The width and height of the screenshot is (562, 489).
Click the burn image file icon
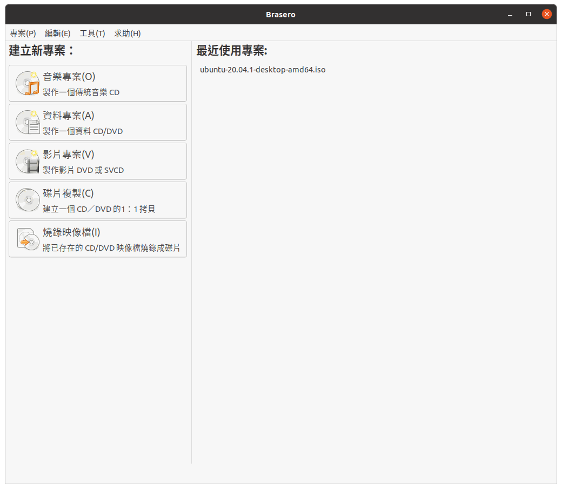pyautogui.click(x=28, y=239)
